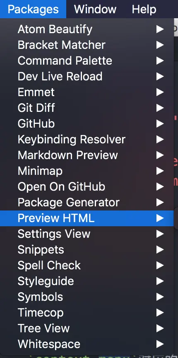Screen dimensions: 178x358
Task: Choose the Open On GitHub item
Action: 87,187
